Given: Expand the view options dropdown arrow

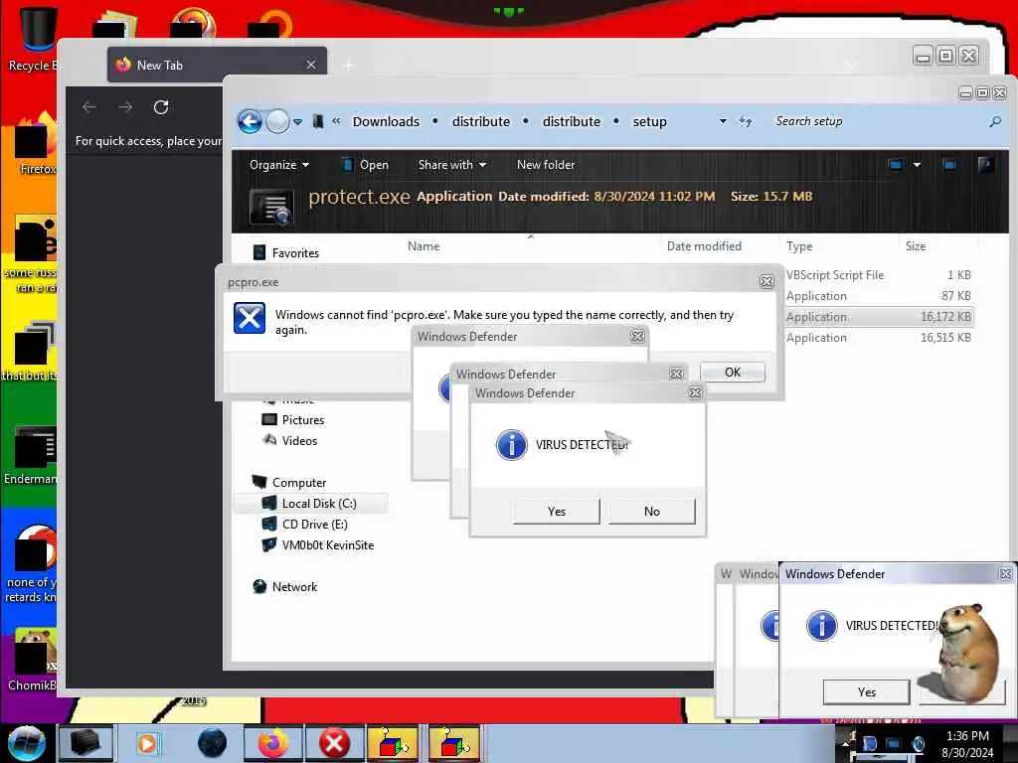Looking at the screenshot, I should 917,165.
